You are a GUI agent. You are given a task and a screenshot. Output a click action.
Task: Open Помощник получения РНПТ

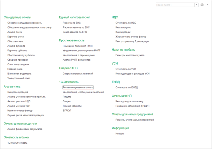tap(78, 46)
